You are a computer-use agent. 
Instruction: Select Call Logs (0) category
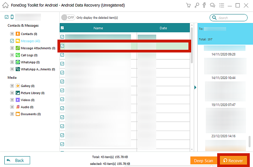pos(29,55)
